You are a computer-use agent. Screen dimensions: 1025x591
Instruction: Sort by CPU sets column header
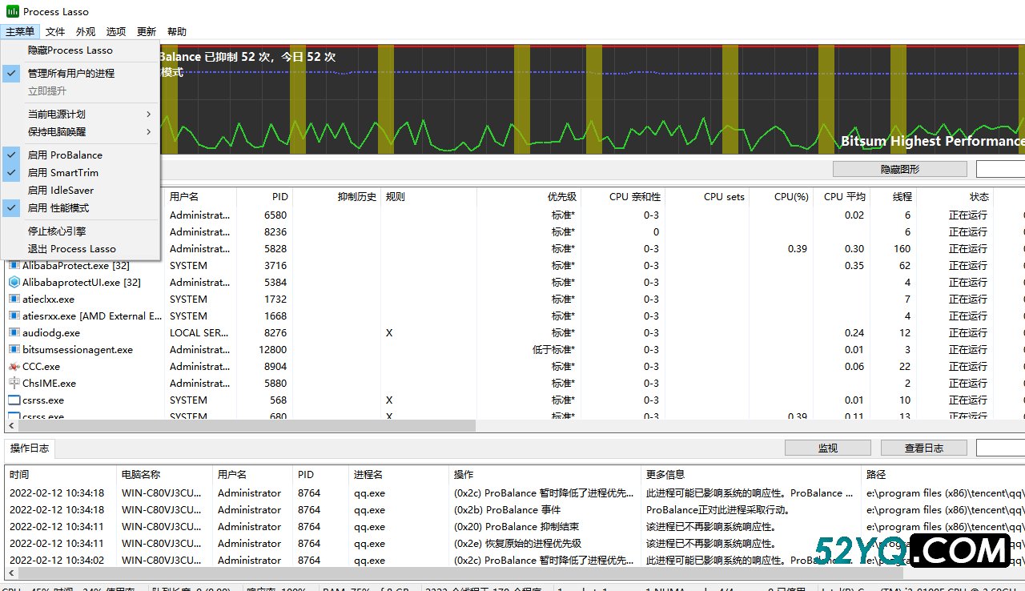707,196
